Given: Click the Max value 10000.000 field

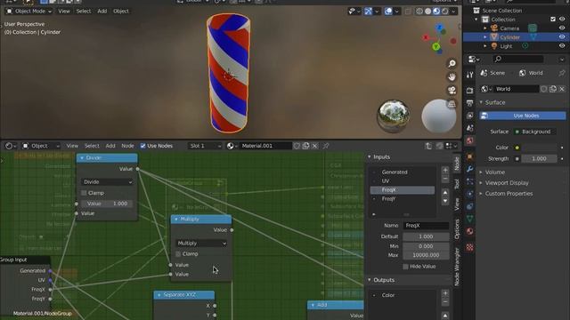Looking at the screenshot, I should point(426,255).
